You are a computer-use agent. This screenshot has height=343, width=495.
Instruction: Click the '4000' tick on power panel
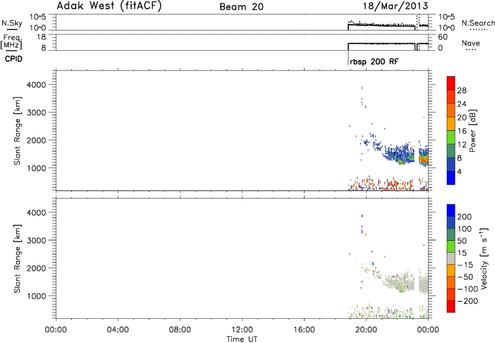(x=37, y=85)
